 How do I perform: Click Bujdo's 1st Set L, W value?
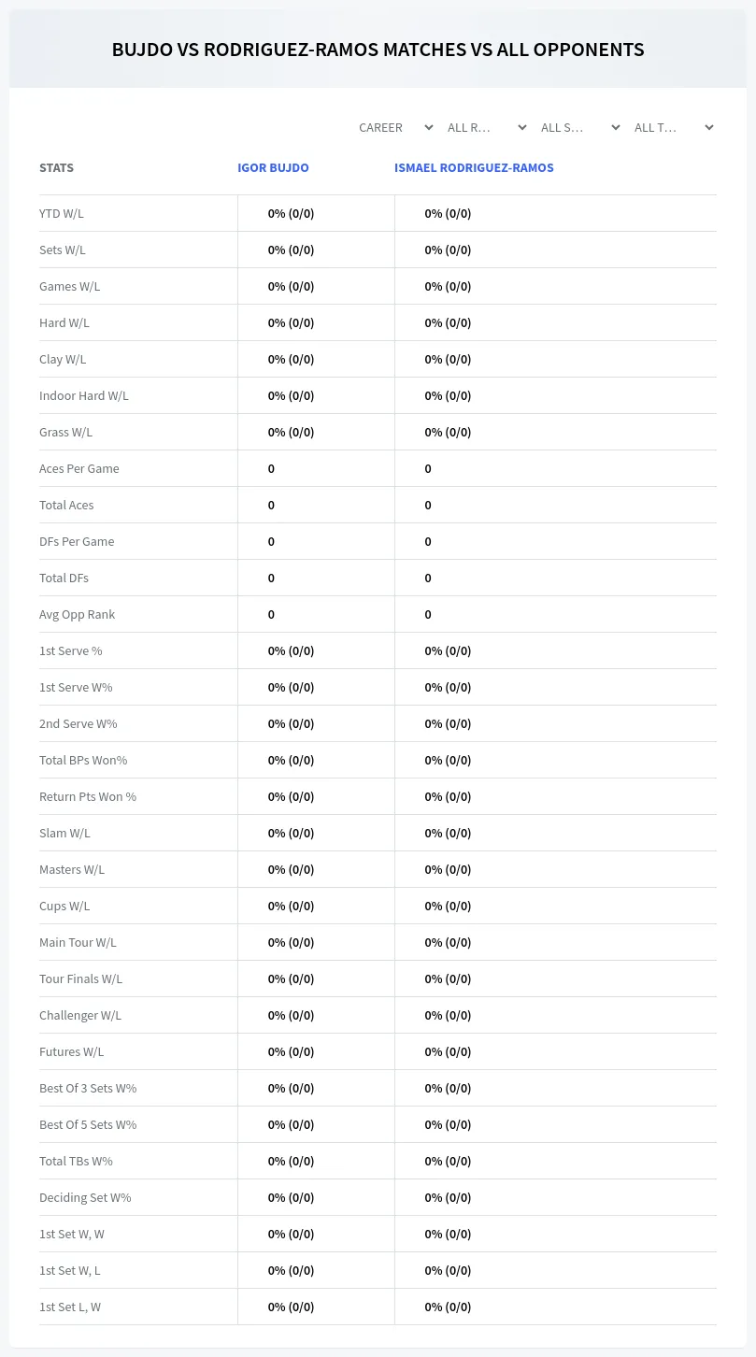(x=291, y=1307)
